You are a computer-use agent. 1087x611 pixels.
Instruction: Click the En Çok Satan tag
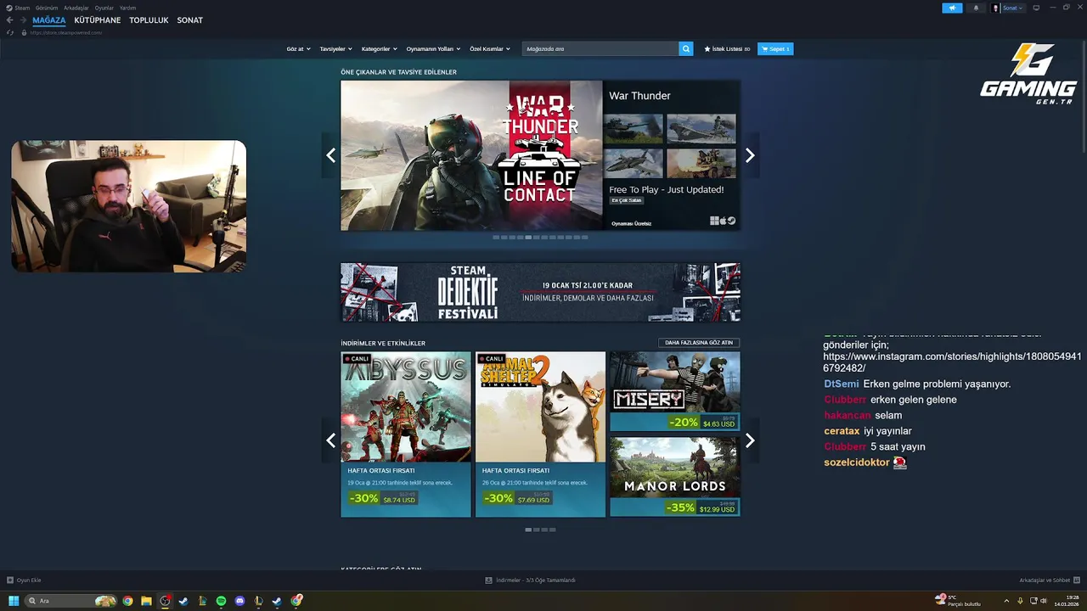point(626,200)
